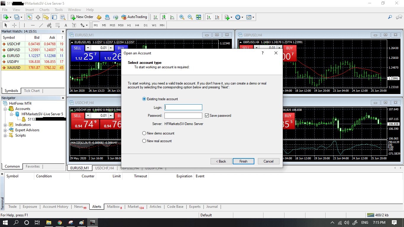Expand the Expert Advisors tree node
This screenshot has height=227, width=404.
5,130
